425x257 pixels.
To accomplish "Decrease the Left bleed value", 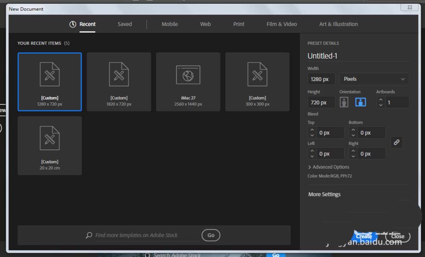I will 312,156.
